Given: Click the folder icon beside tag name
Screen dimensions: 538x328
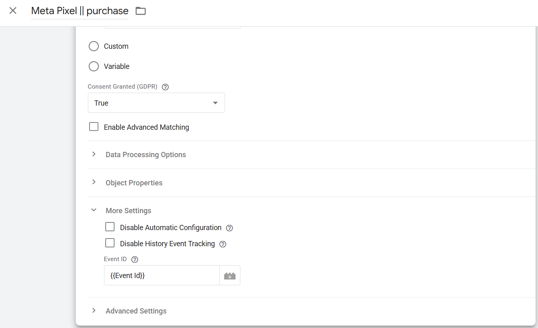Looking at the screenshot, I should tap(140, 11).
